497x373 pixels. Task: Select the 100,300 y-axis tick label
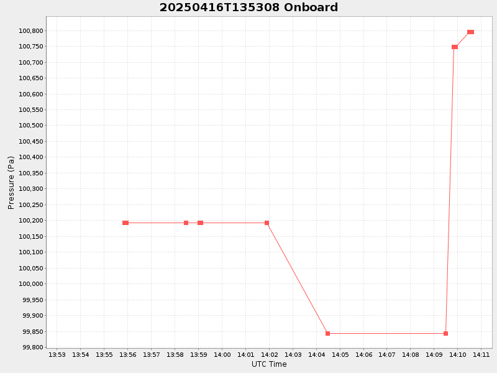[x=30, y=189]
